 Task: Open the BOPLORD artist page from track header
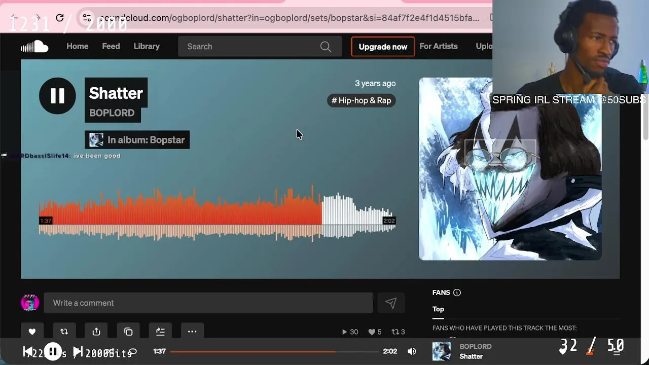tap(112, 113)
